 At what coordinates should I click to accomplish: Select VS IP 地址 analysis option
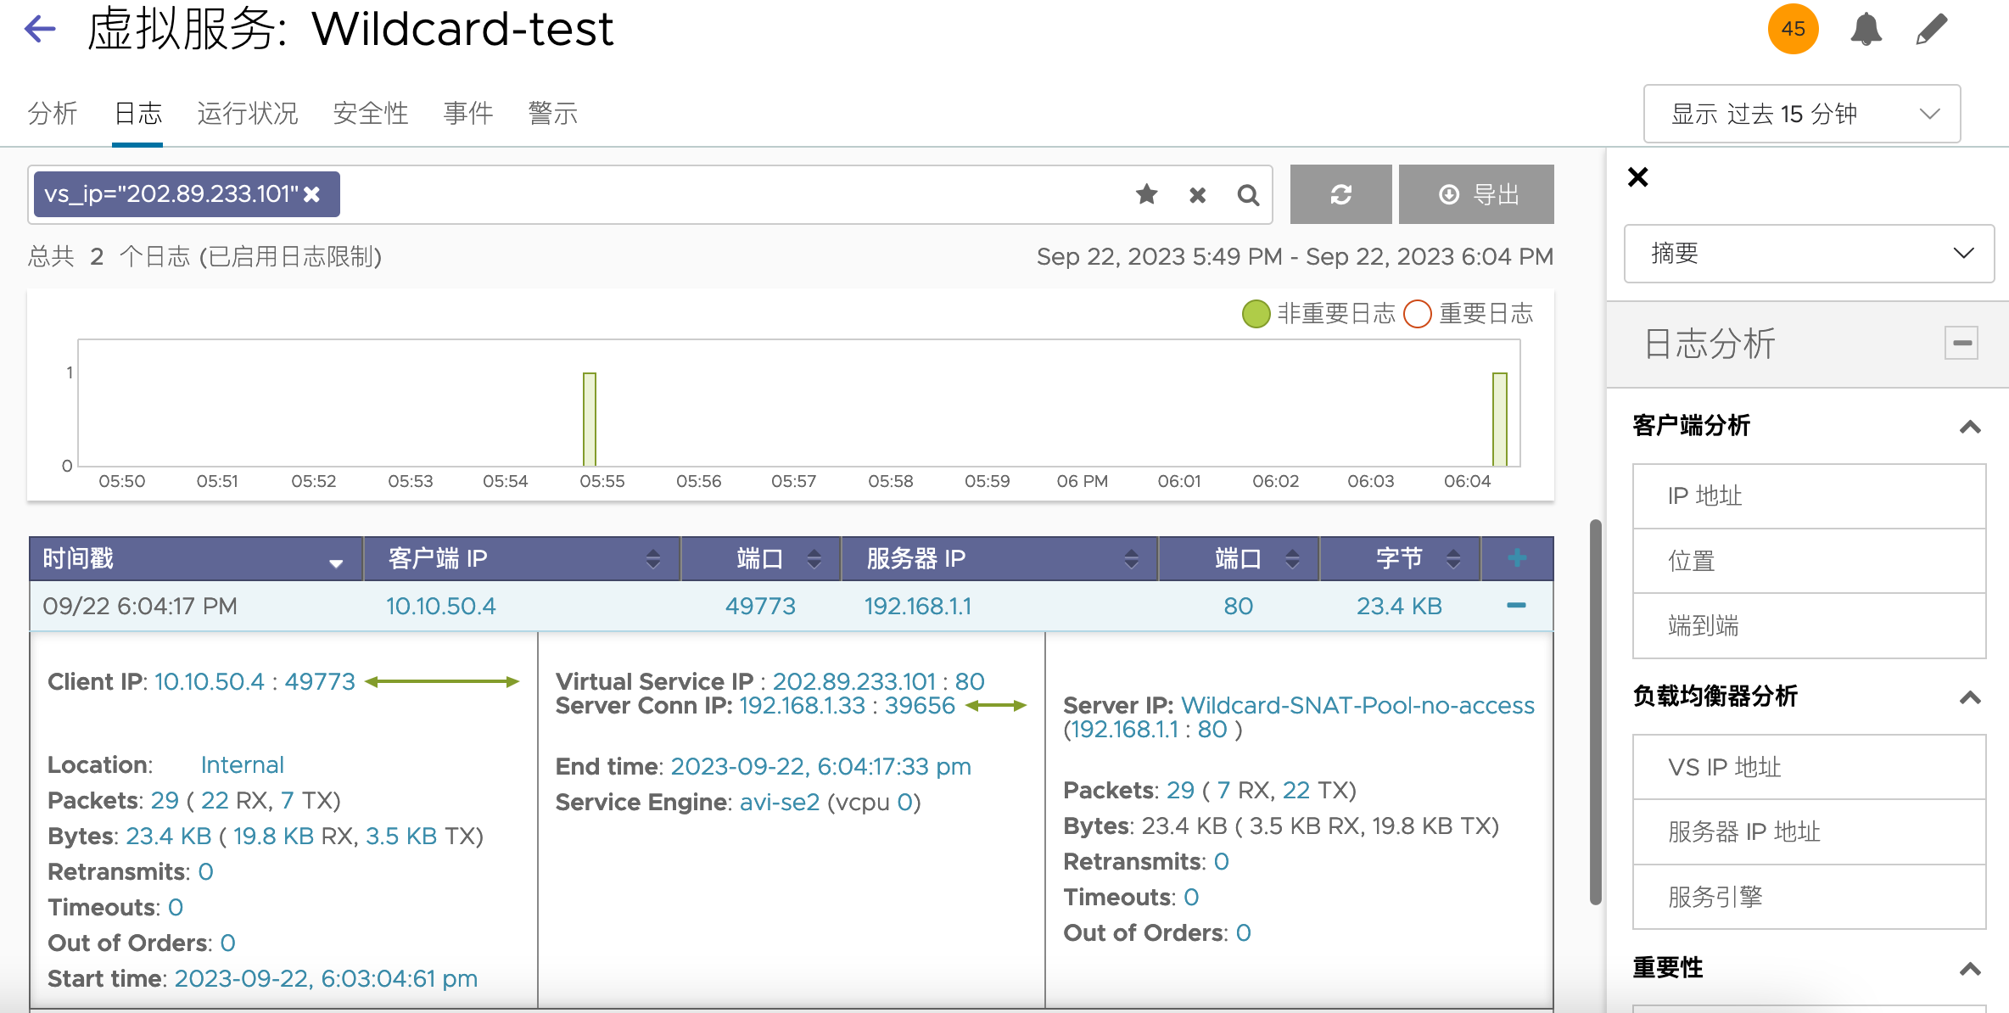pyautogui.click(x=1809, y=767)
